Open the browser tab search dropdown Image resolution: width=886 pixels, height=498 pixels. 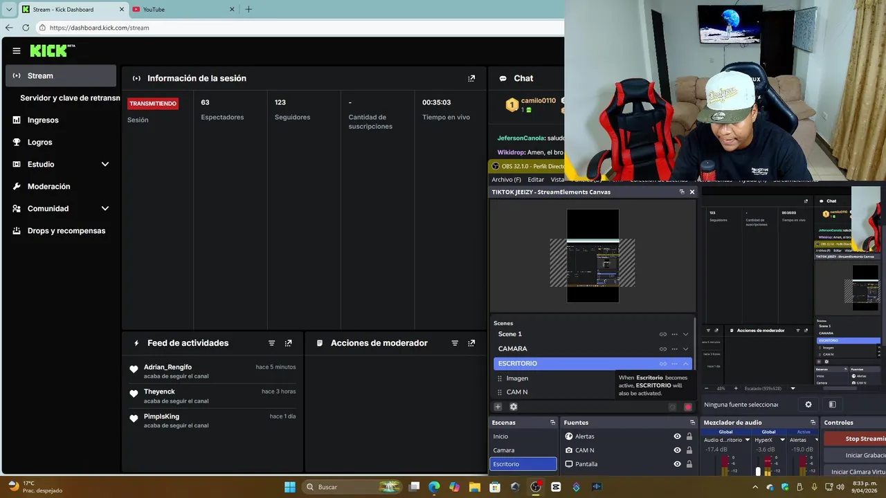pyautogui.click(x=9, y=9)
